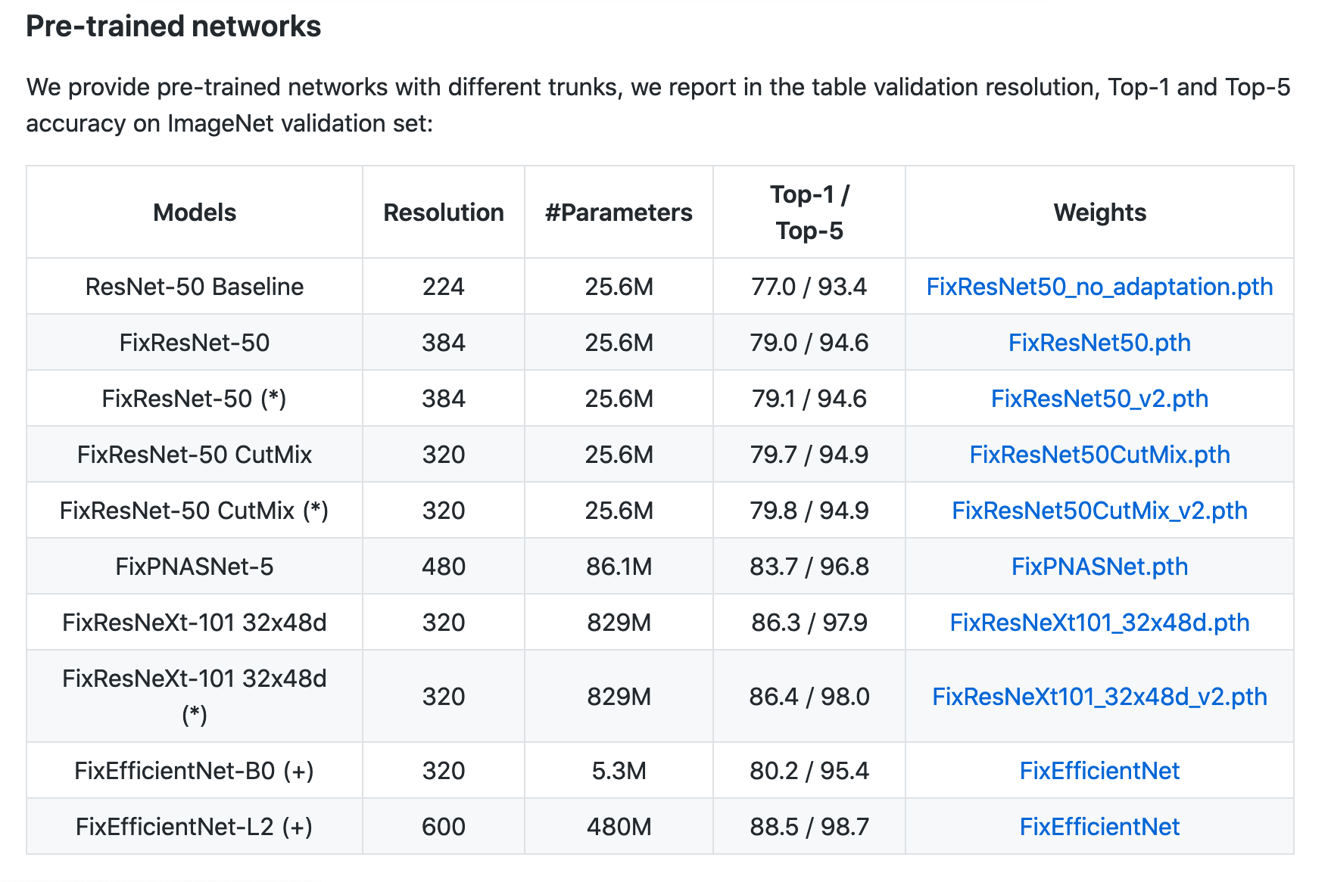Screen dimensions: 1331x882
Task: Open FixEfficientNet link in B0 row
Action: (x=1099, y=771)
